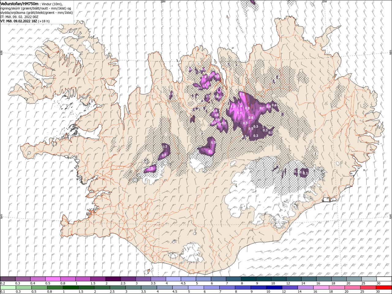392x294 pixels.
Task: Click the 2.5 label in the upper legend row
Action: 123,283
